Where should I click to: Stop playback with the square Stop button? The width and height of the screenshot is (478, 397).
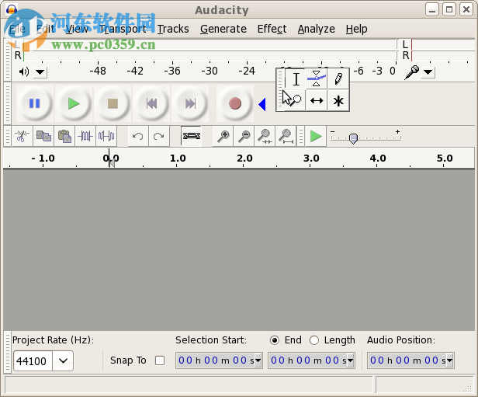pyautogui.click(x=113, y=104)
